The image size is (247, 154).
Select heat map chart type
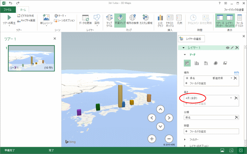(x=215, y=63)
